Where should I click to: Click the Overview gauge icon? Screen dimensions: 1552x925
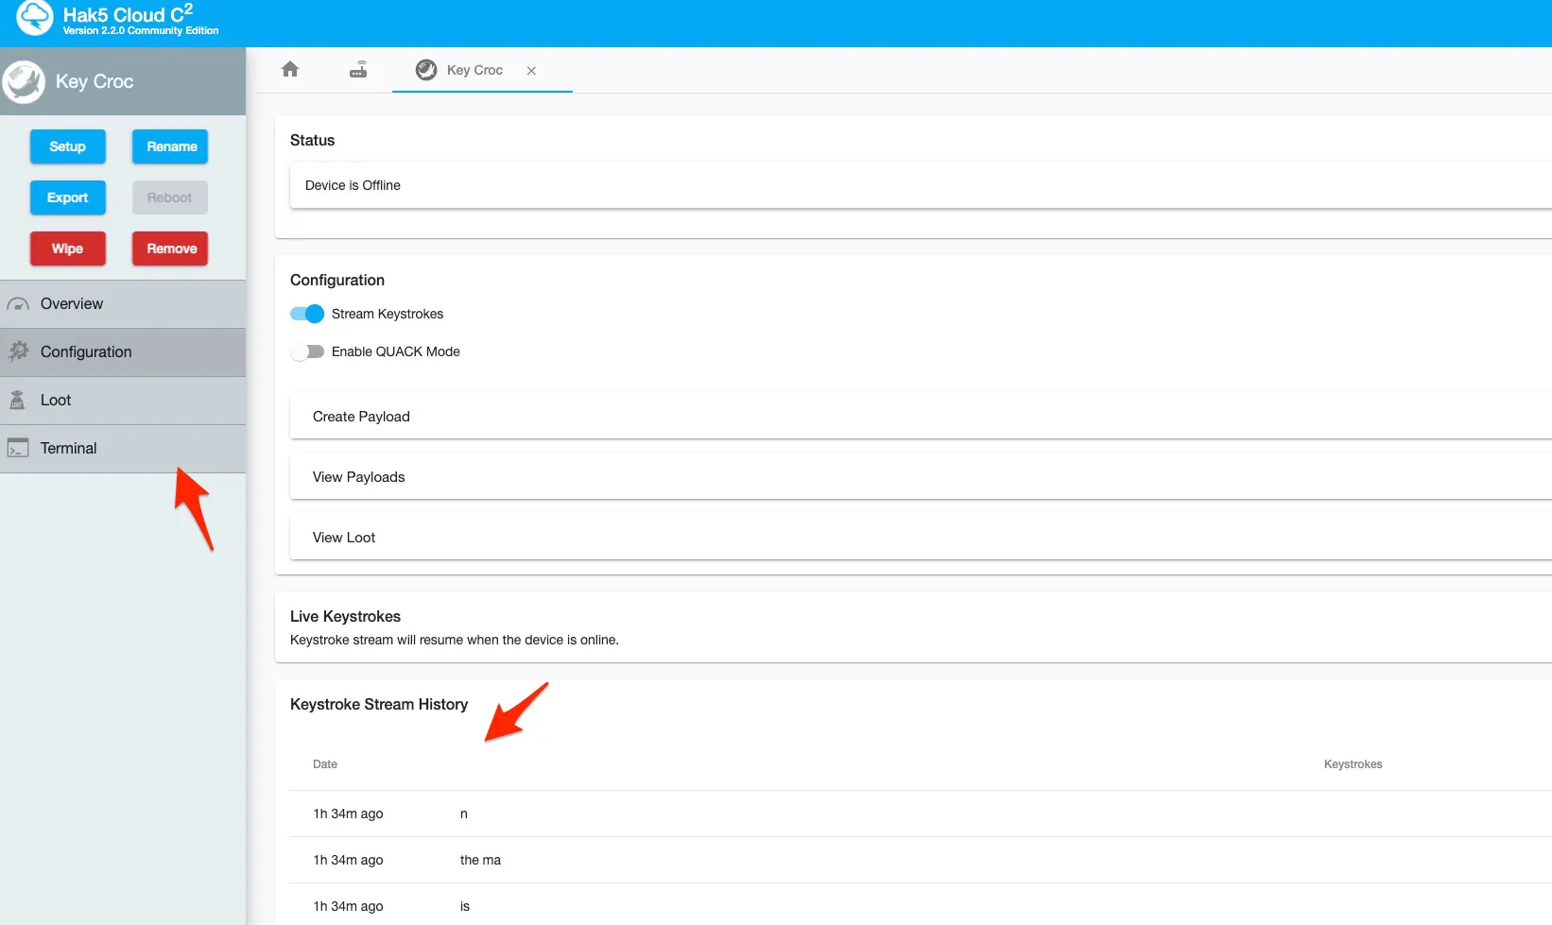[x=18, y=304]
